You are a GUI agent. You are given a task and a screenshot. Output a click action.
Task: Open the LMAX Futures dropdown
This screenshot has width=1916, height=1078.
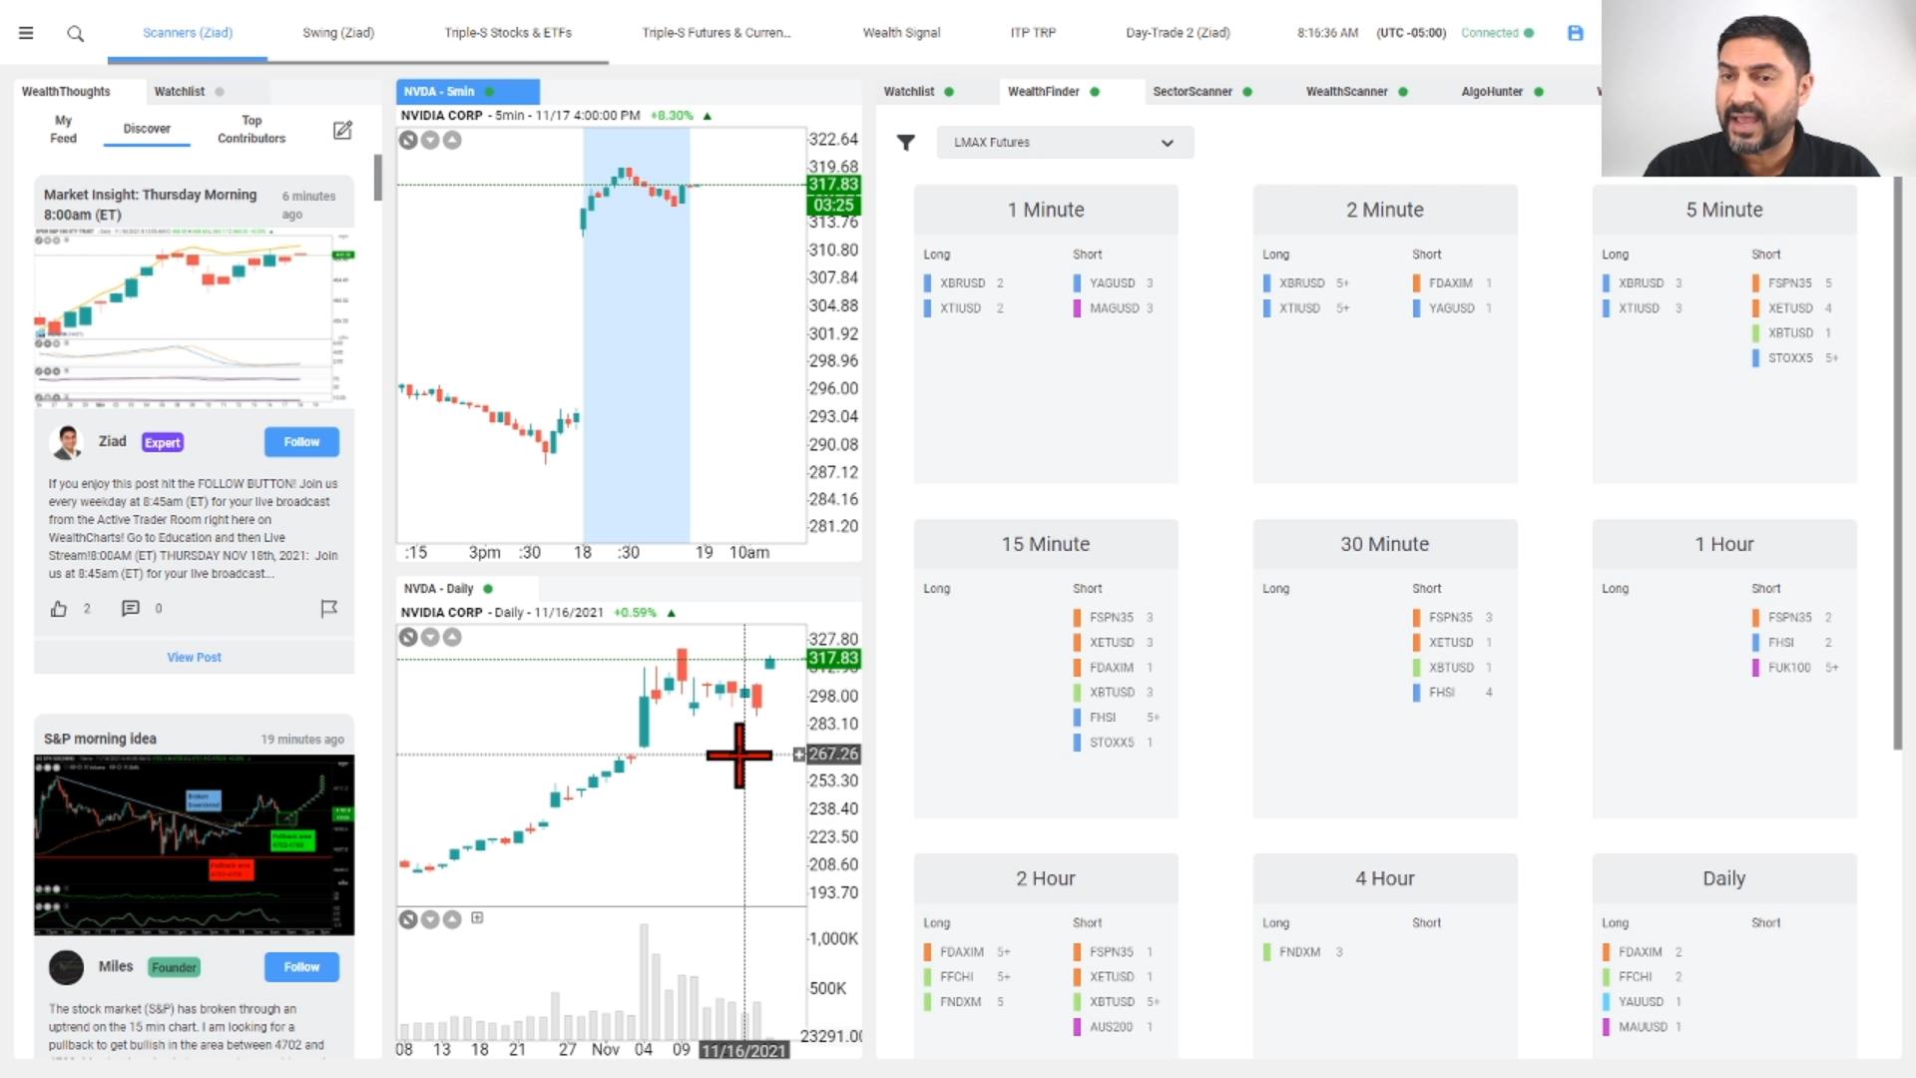tap(1065, 143)
